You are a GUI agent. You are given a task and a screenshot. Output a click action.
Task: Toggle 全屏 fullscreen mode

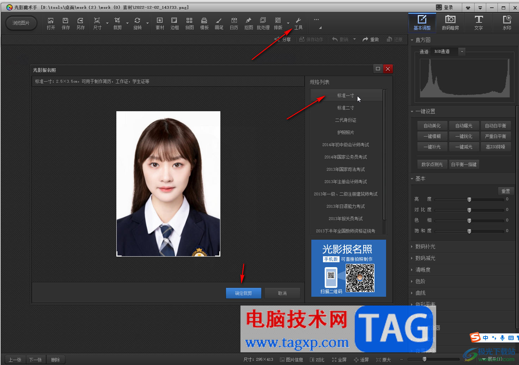339,360
